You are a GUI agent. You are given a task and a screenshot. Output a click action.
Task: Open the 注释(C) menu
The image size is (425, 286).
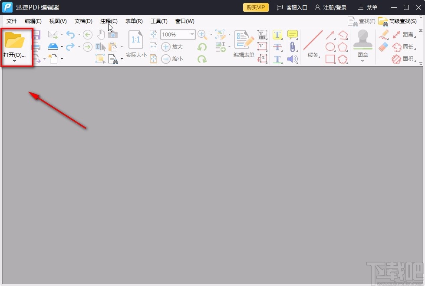pos(109,21)
